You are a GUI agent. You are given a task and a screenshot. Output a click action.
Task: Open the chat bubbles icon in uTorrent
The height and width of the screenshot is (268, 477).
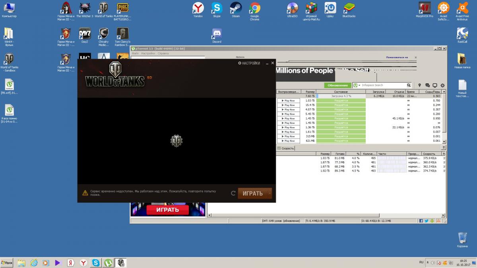427,85
